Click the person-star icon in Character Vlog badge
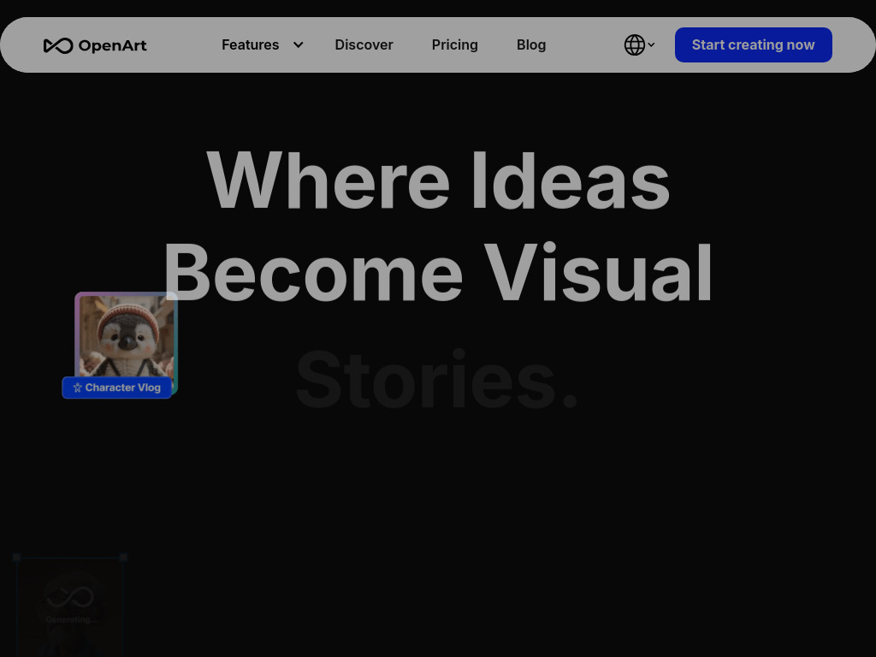Screen dimensions: 876x657 click(x=77, y=388)
